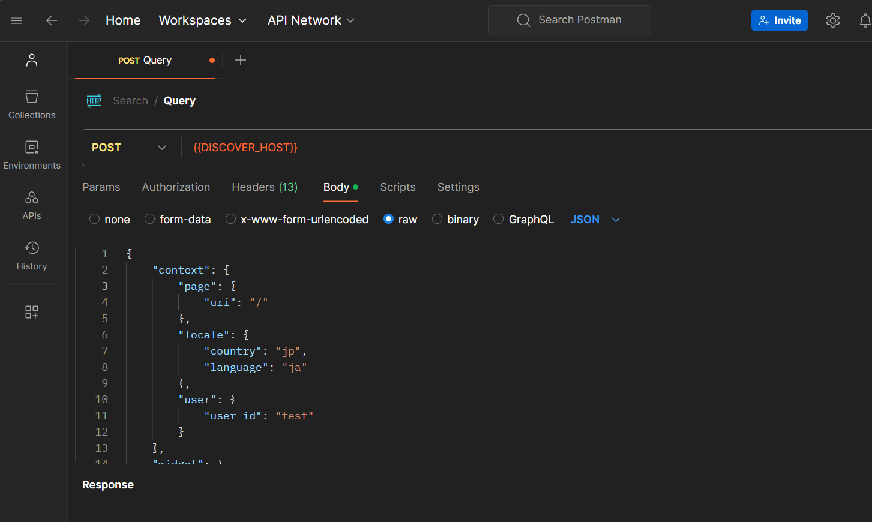The height and width of the screenshot is (522, 872).
Task: Click the Search Postman field
Action: [x=570, y=20]
